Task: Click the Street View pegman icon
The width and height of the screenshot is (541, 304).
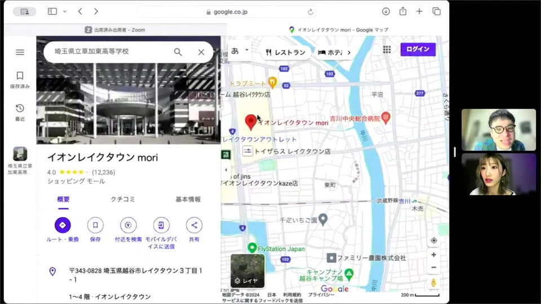Action: [x=434, y=283]
